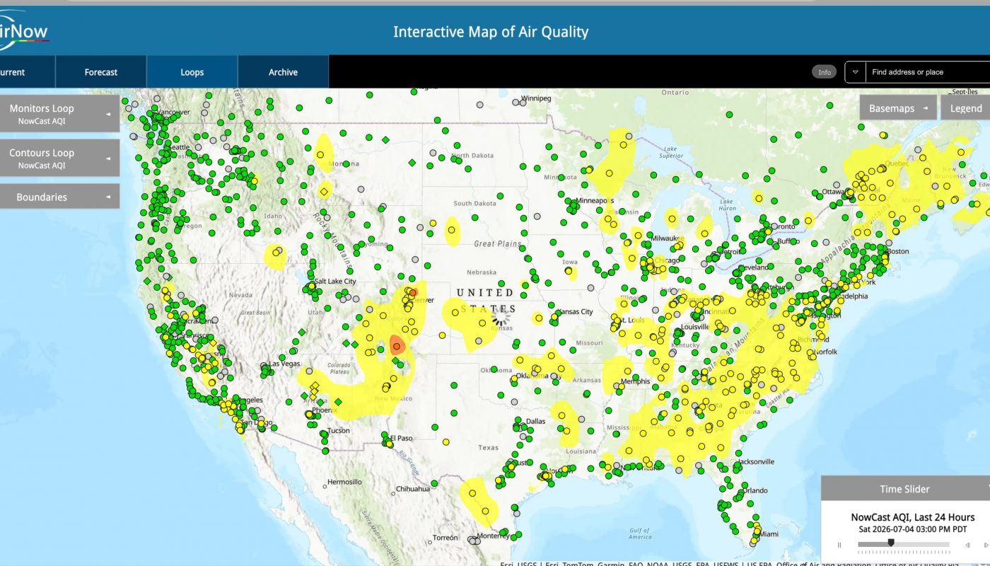Click the Tucson map label
The image size is (990, 566).
coord(339,430)
